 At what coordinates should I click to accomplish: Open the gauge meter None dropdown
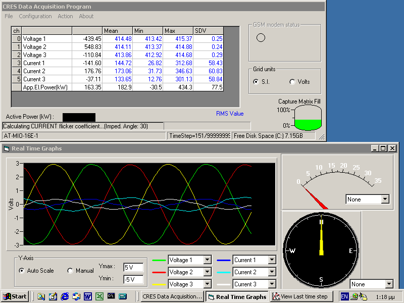click(x=385, y=199)
